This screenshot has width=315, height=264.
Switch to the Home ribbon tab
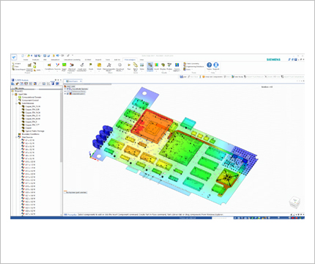click(26, 59)
